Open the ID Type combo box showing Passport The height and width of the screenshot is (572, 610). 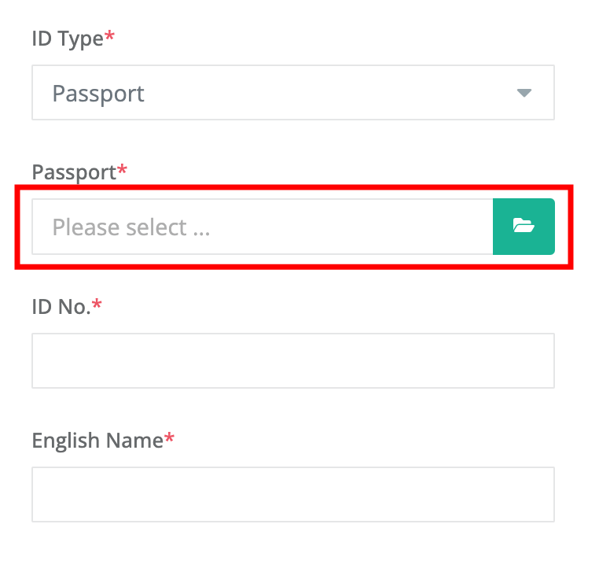click(293, 93)
